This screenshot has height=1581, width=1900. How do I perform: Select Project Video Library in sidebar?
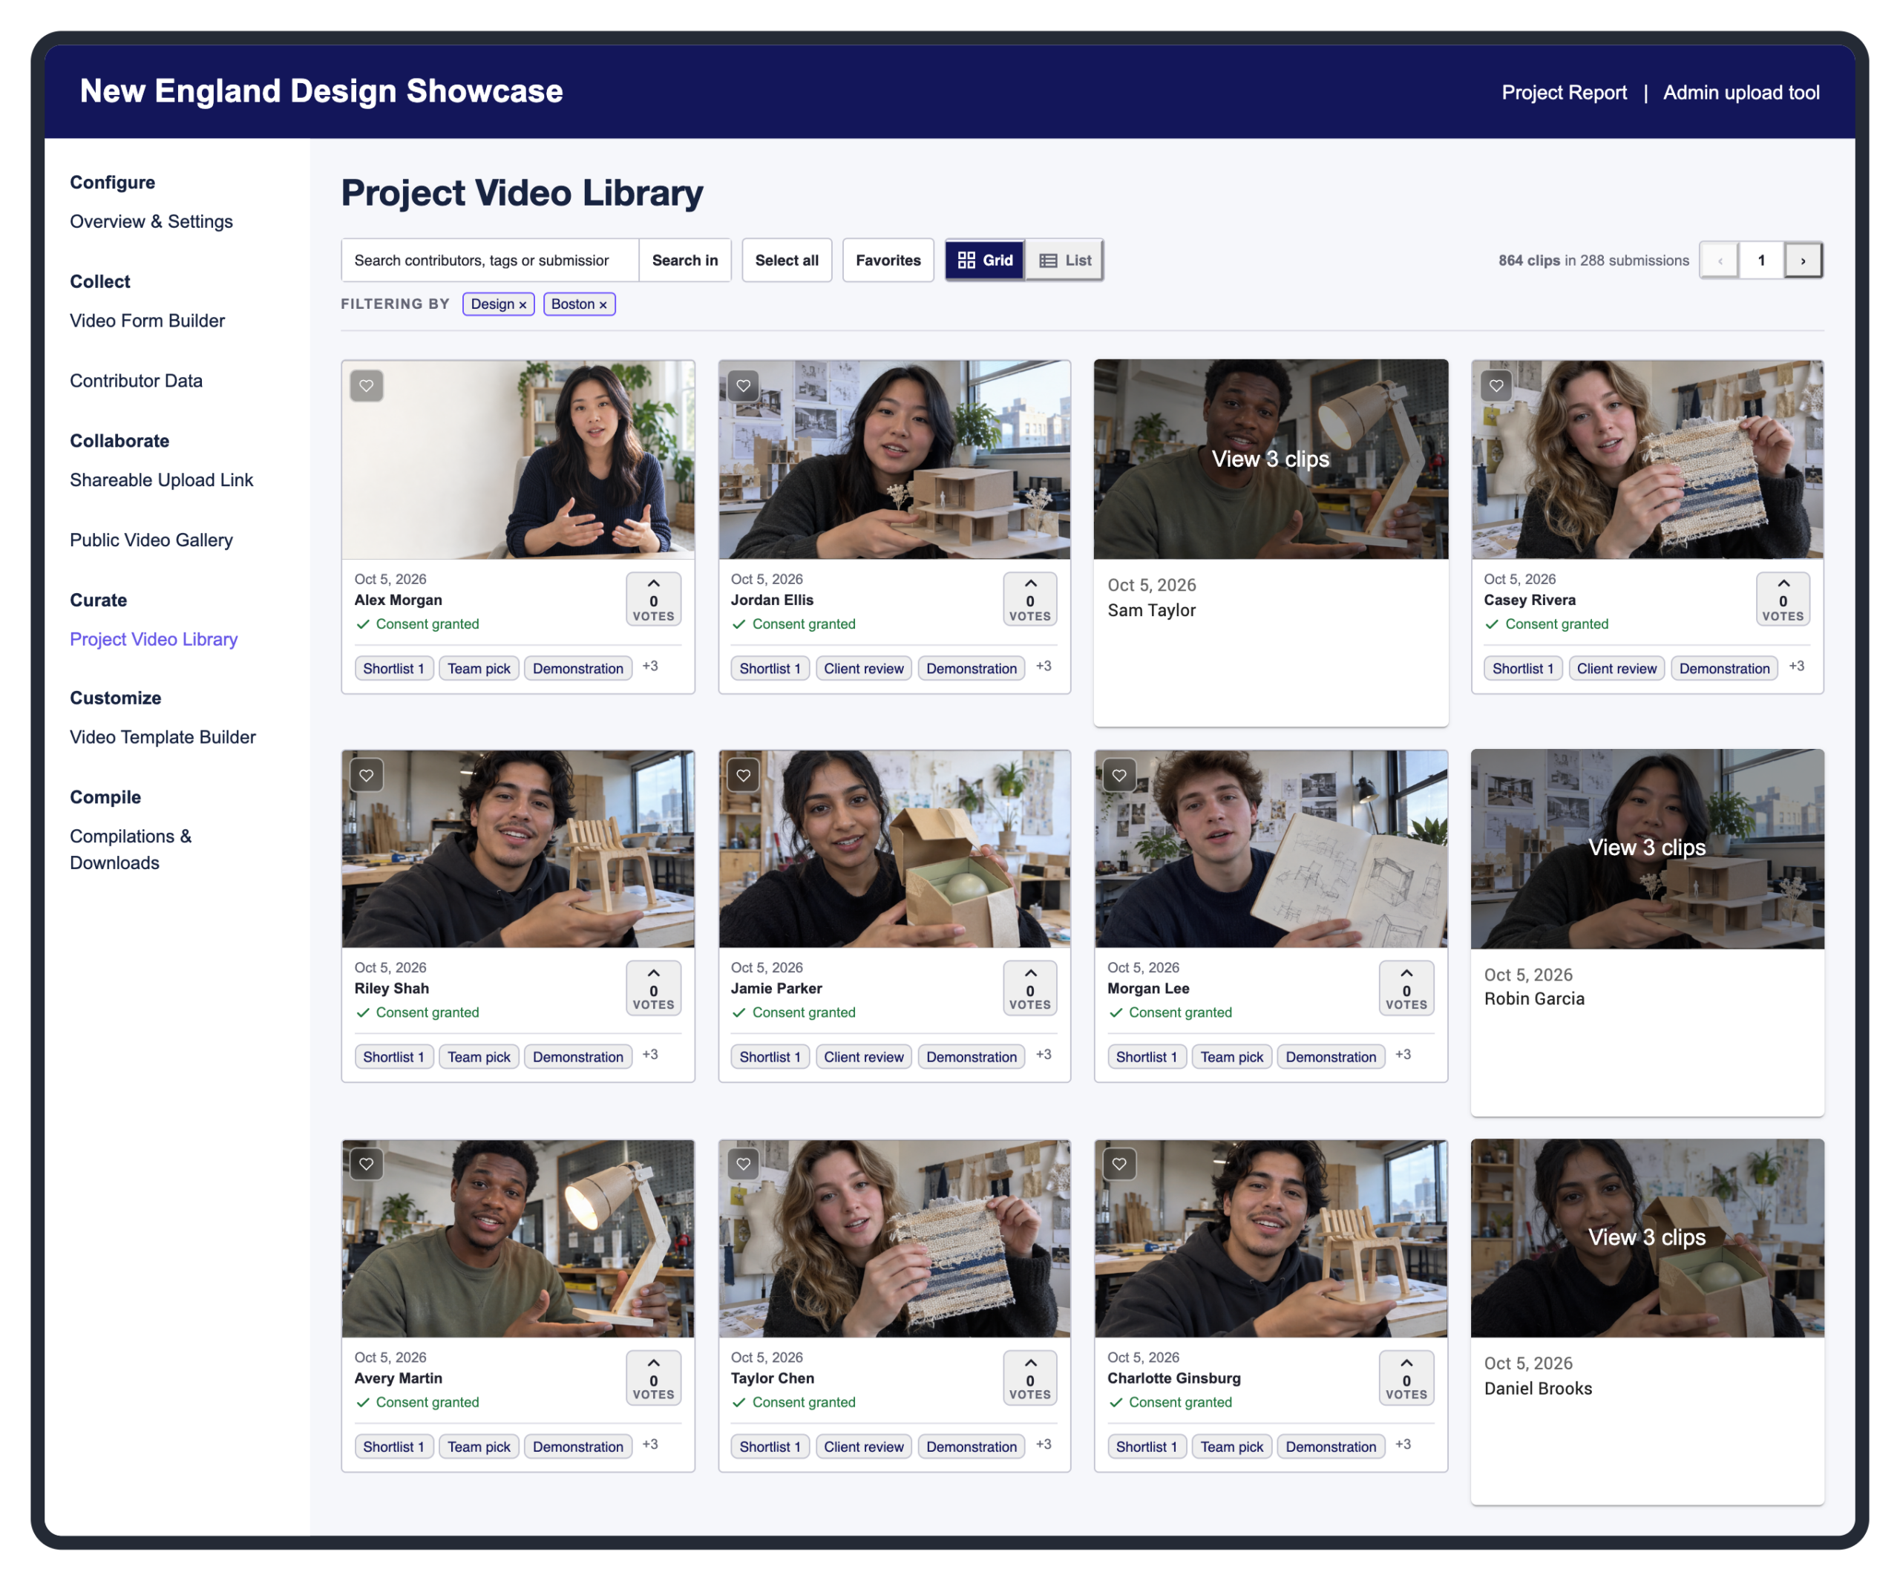(154, 640)
